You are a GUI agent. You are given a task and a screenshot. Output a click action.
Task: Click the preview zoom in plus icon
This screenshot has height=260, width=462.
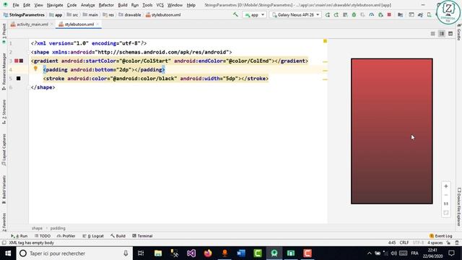446,186
